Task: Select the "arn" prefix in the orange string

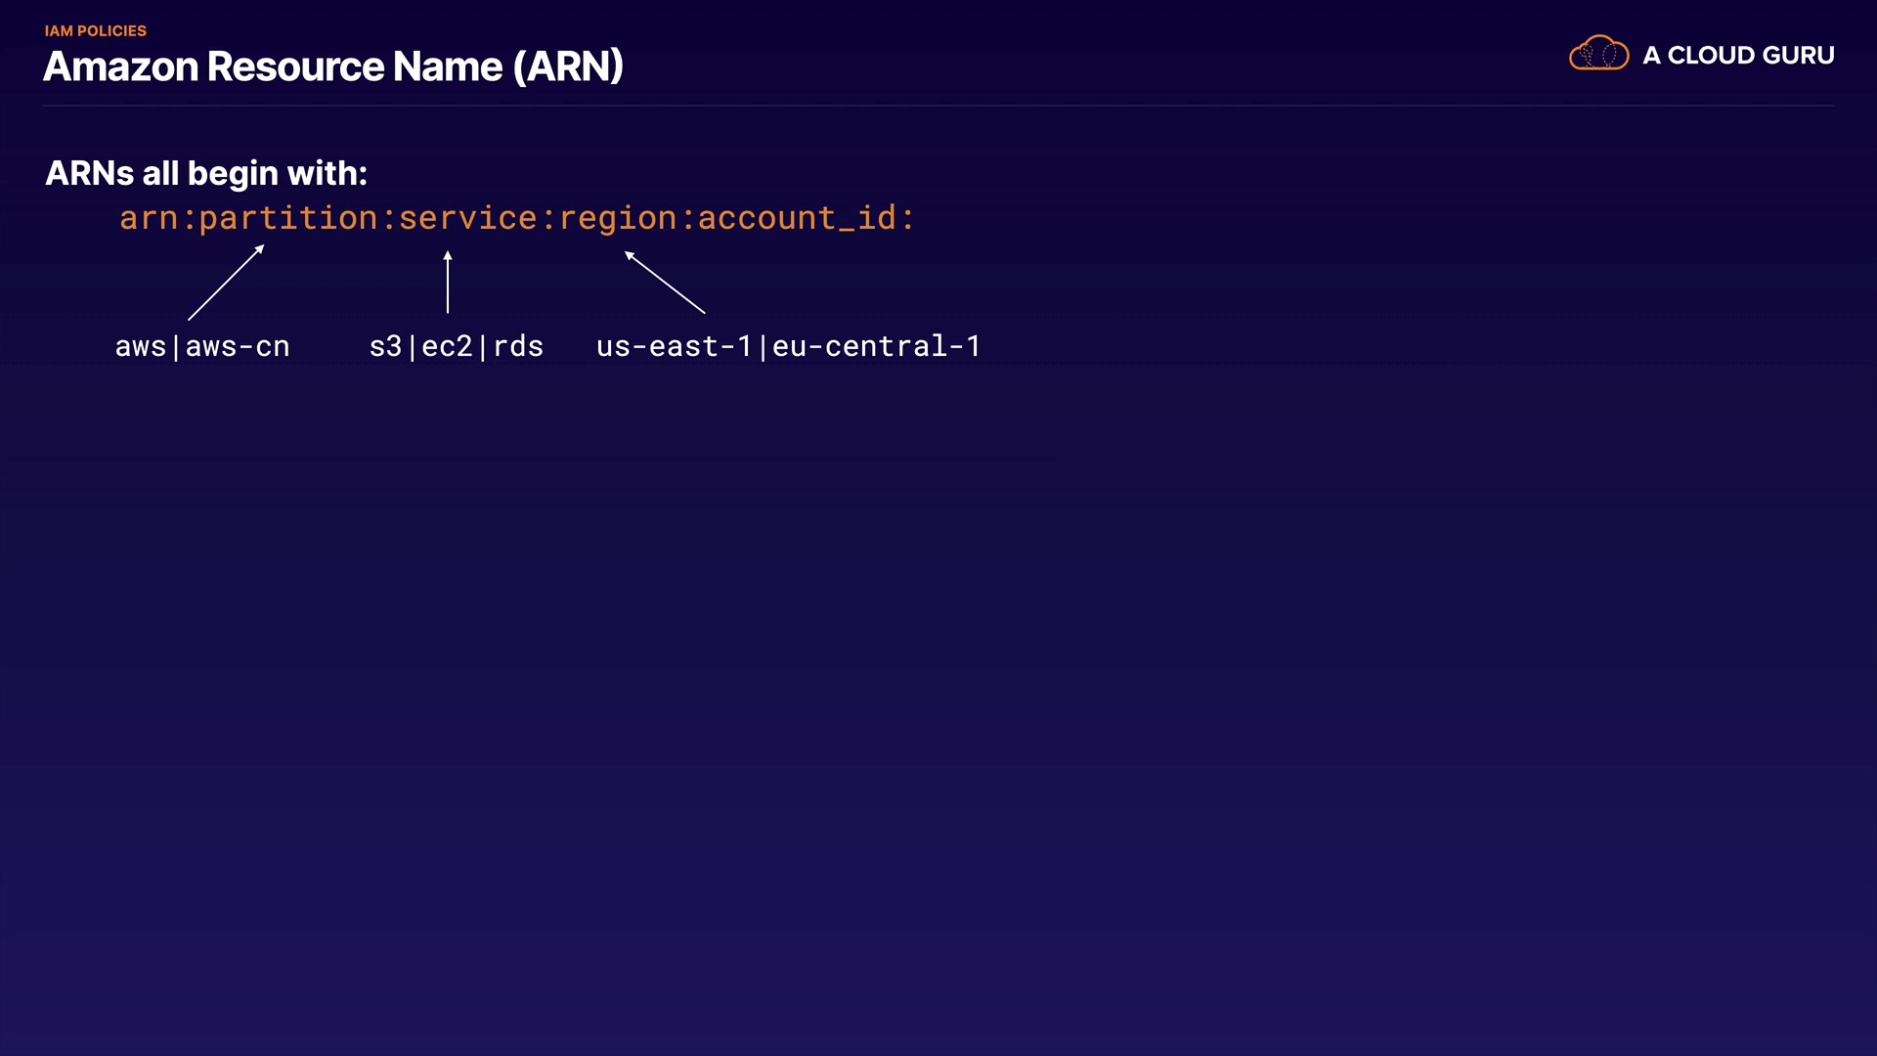Action: [149, 218]
